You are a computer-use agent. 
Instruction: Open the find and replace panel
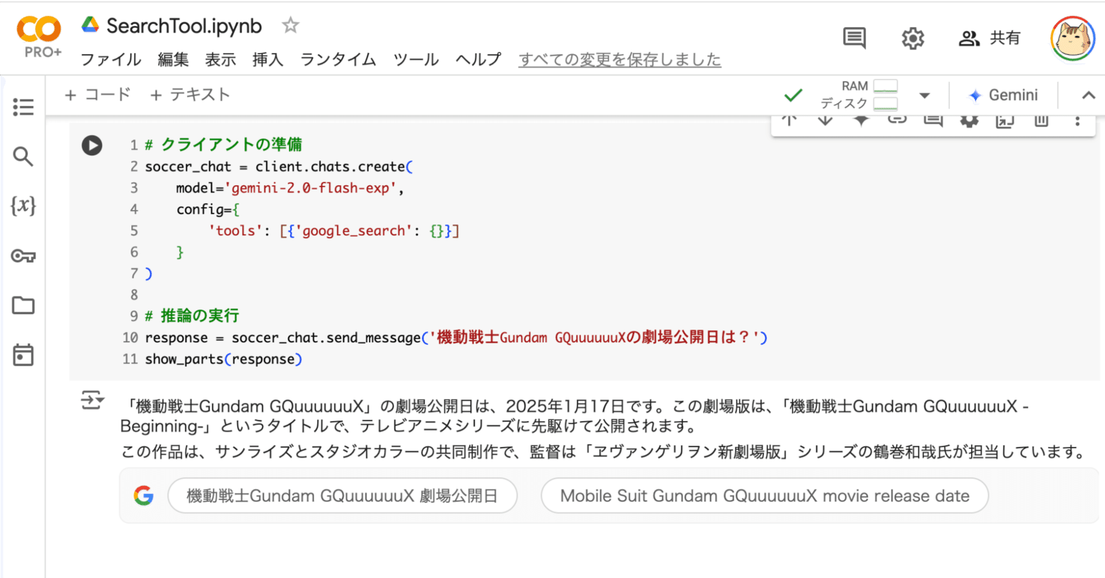click(x=23, y=156)
